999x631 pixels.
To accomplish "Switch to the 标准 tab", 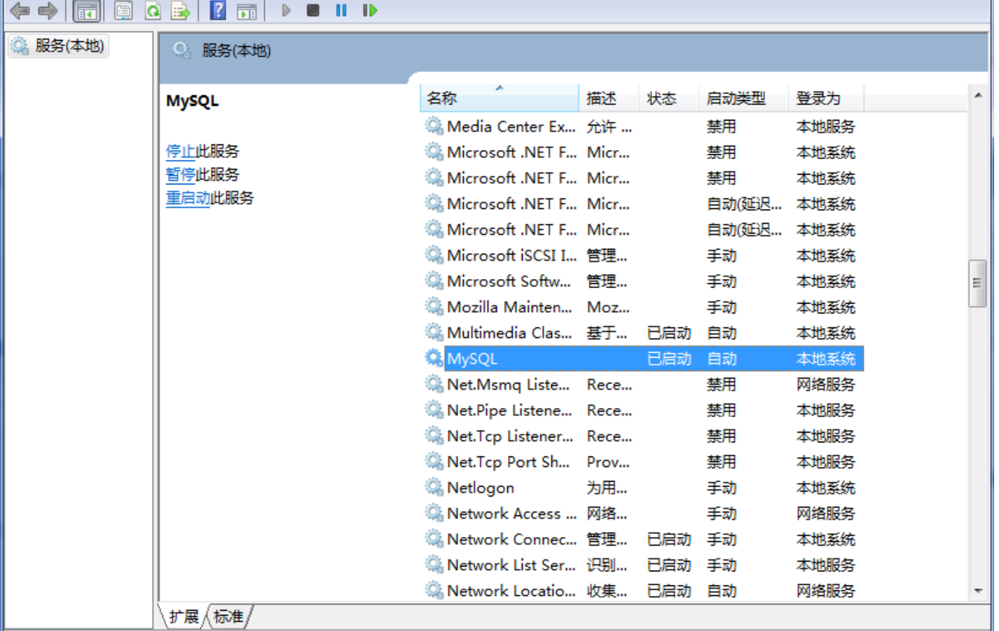I will [228, 616].
